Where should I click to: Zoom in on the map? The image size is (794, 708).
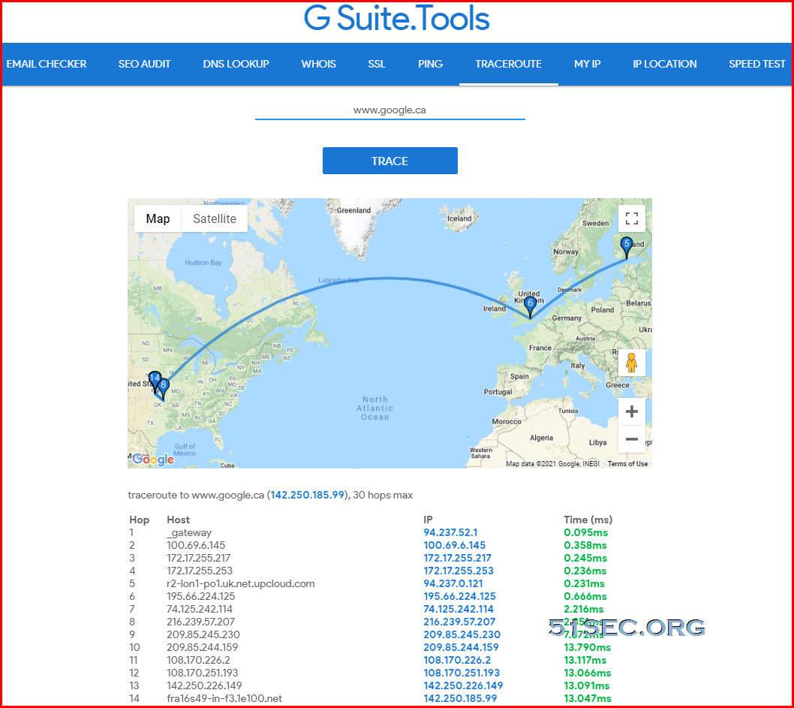click(631, 411)
